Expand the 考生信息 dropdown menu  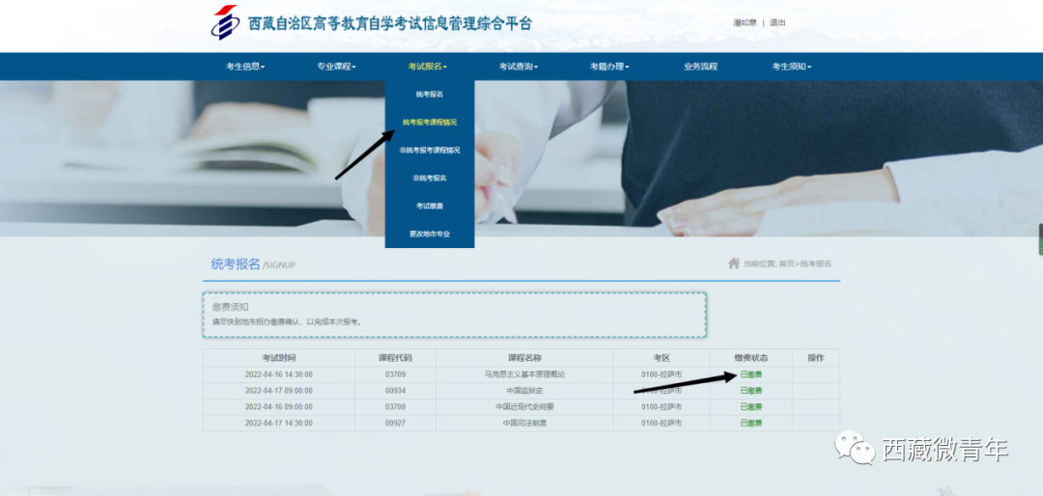tap(244, 67)
